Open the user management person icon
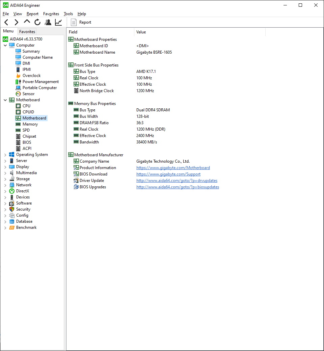The height and width of the screenshot is (351, 324). pyautogui.click(x=48, y=22)
